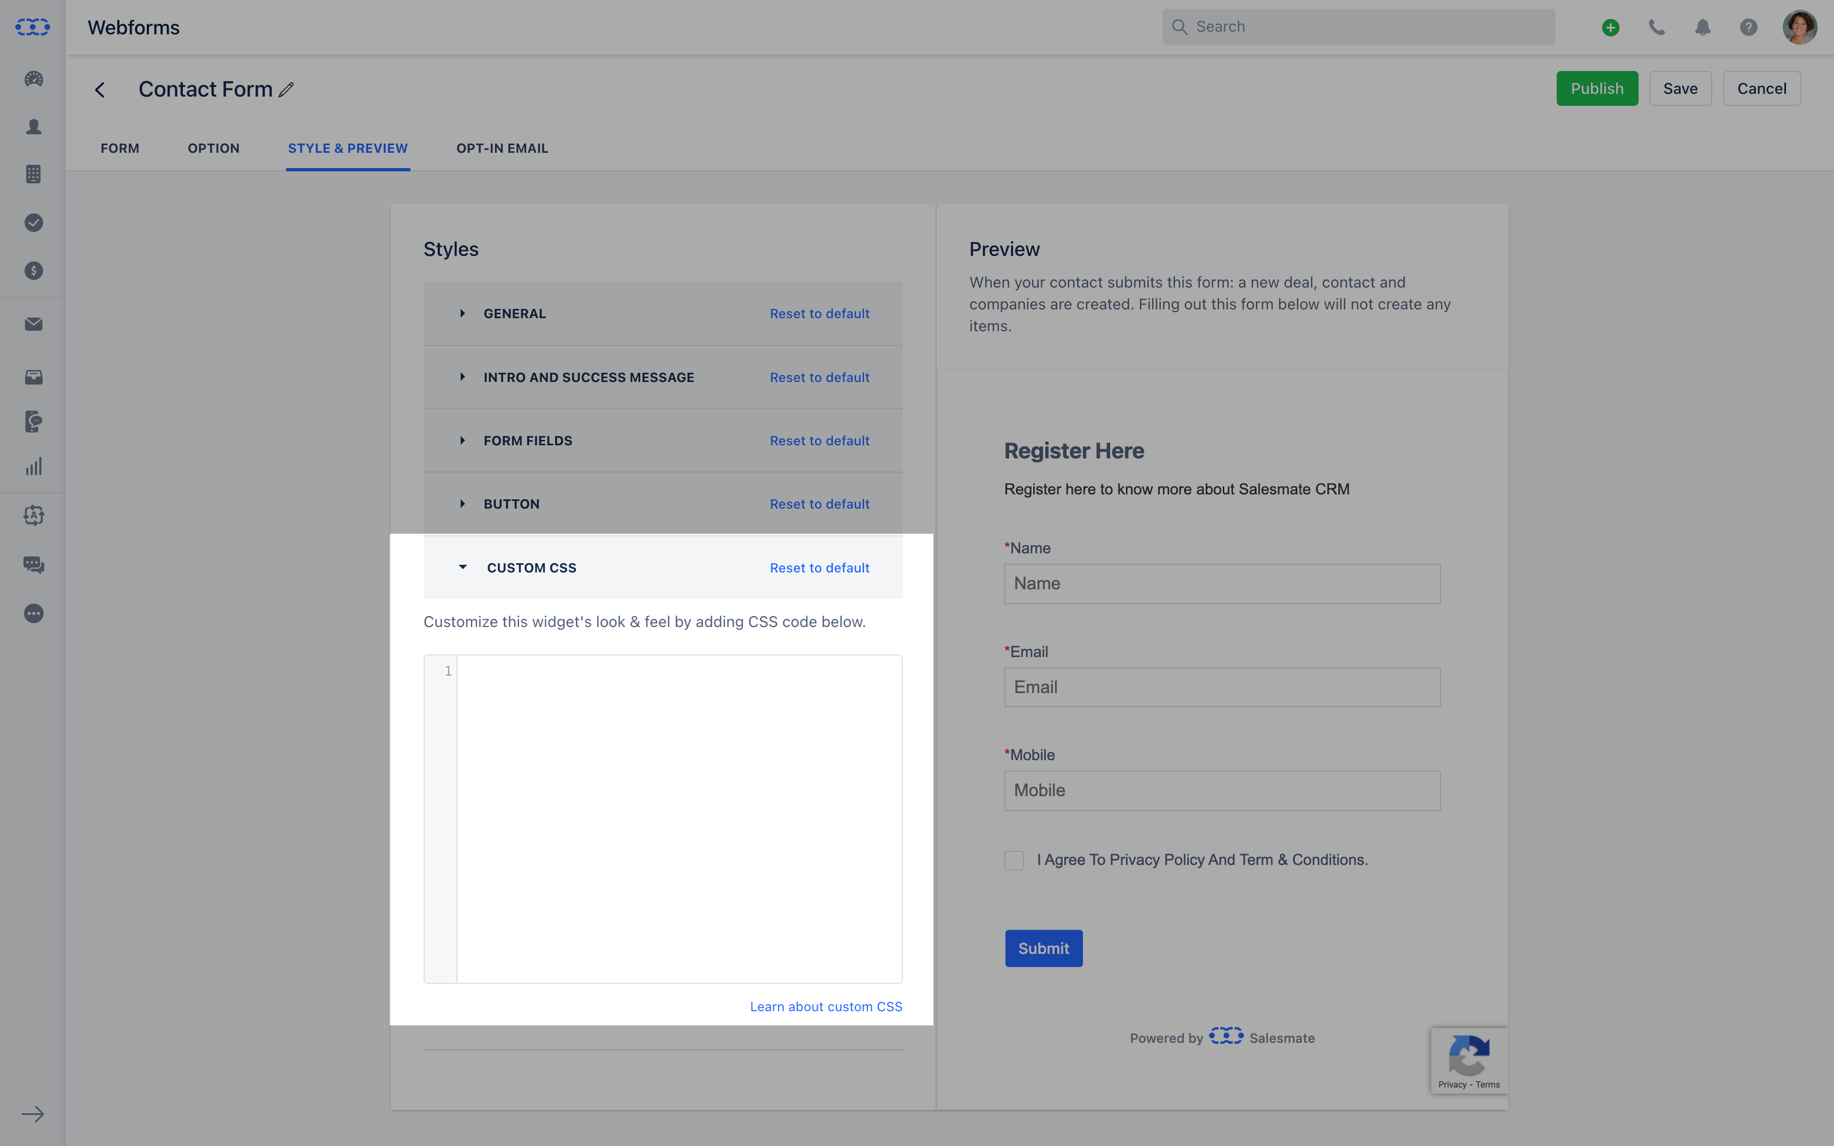Viewport: 1834px width, 1146px height.
Task: Click the green plus quick-add button
Action: [1611, 27]
